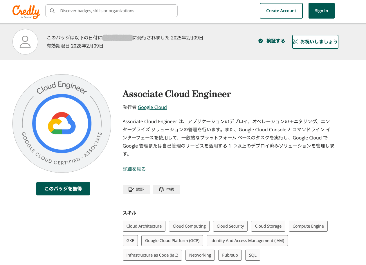Click the search magnifier icon
Screen dimensions: 366x265
(52, 11)
